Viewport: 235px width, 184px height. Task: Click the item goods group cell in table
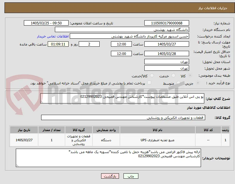[x=79, y=140]
